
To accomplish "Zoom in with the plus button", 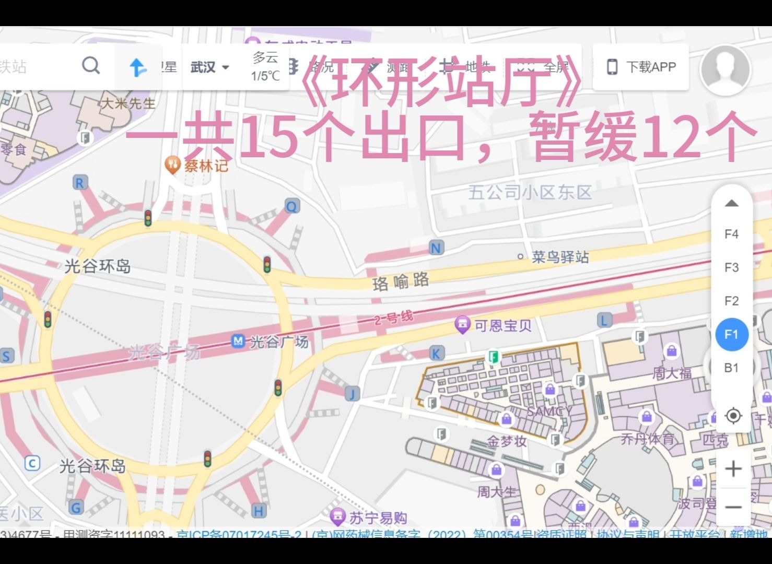I will coord(733,468).
